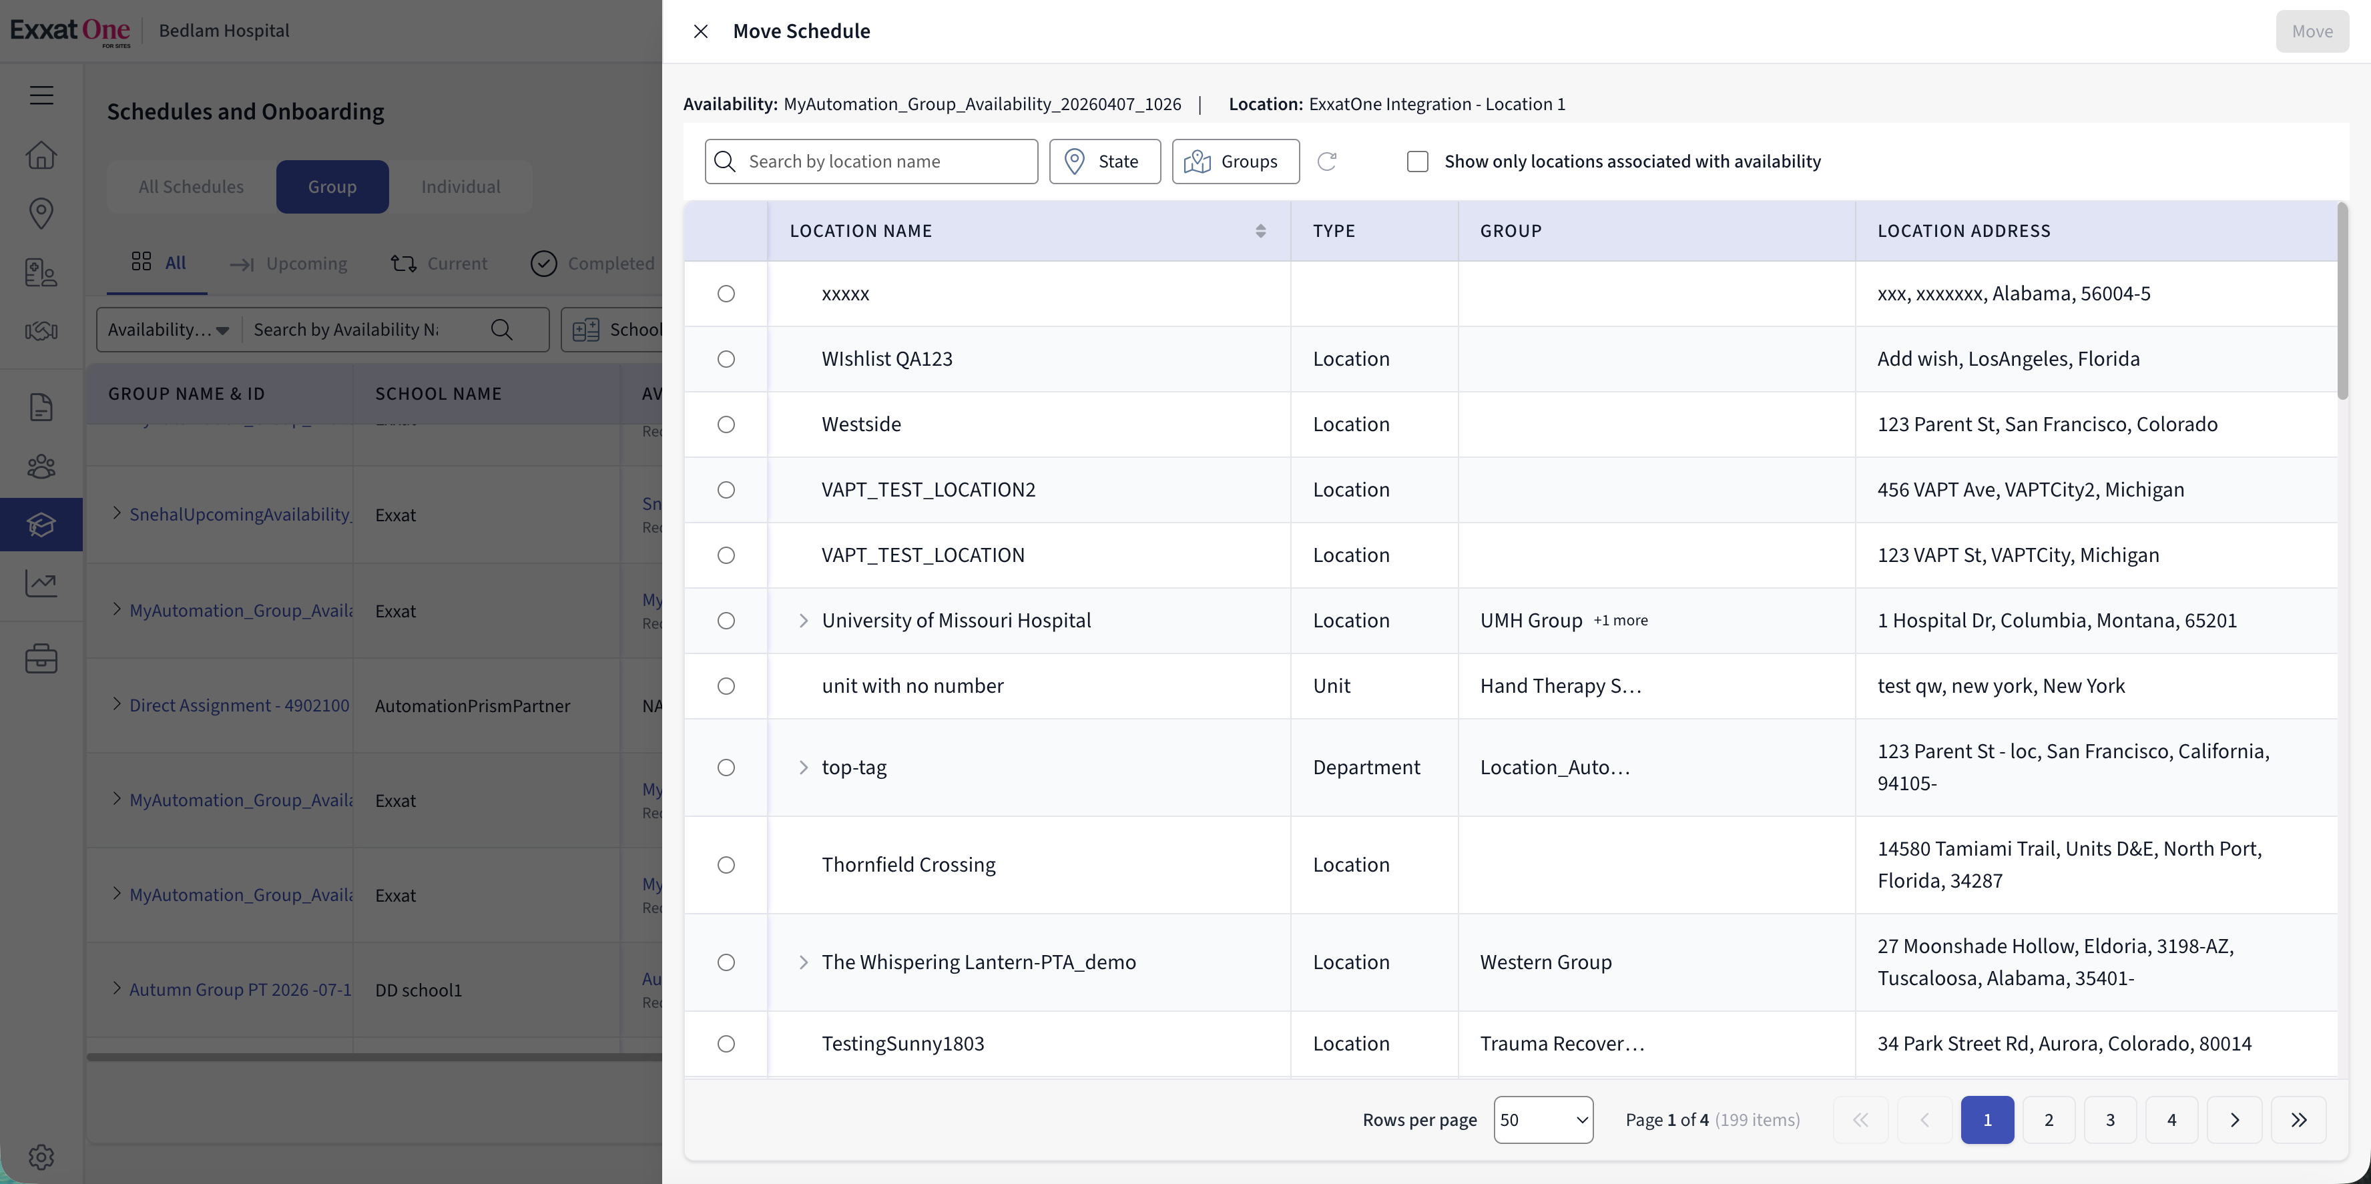Click horizontal scrollbar under schedules table
The image size is (2371, 1184).
(x=374, y=1057)
